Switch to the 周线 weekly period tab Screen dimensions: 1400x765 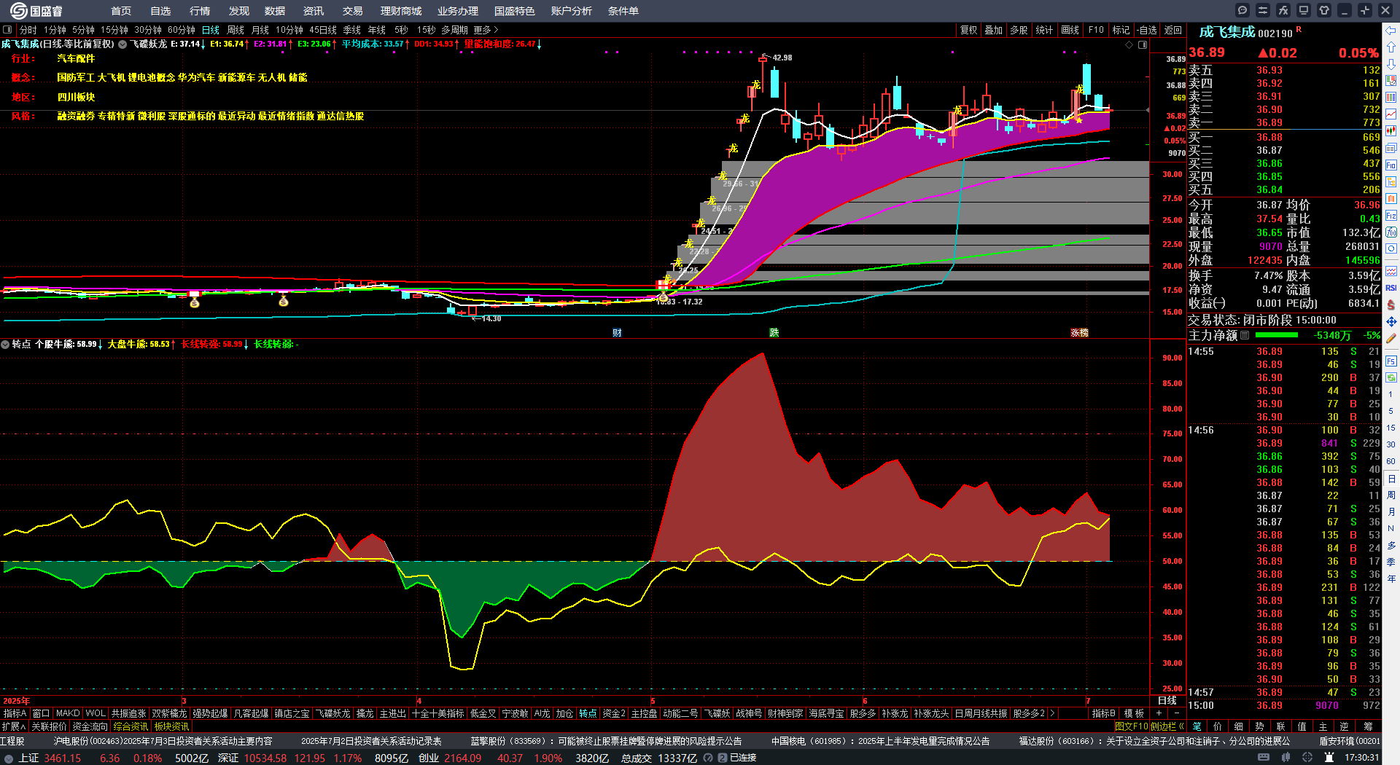(x=236, y=30)
